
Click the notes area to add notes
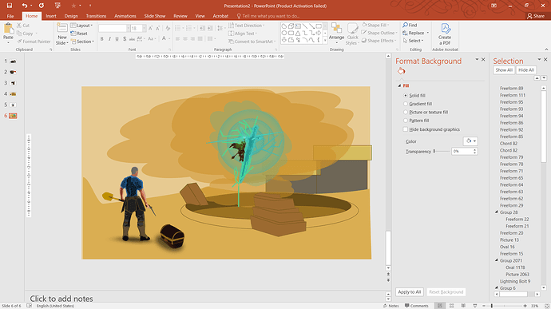pos(61,299)
